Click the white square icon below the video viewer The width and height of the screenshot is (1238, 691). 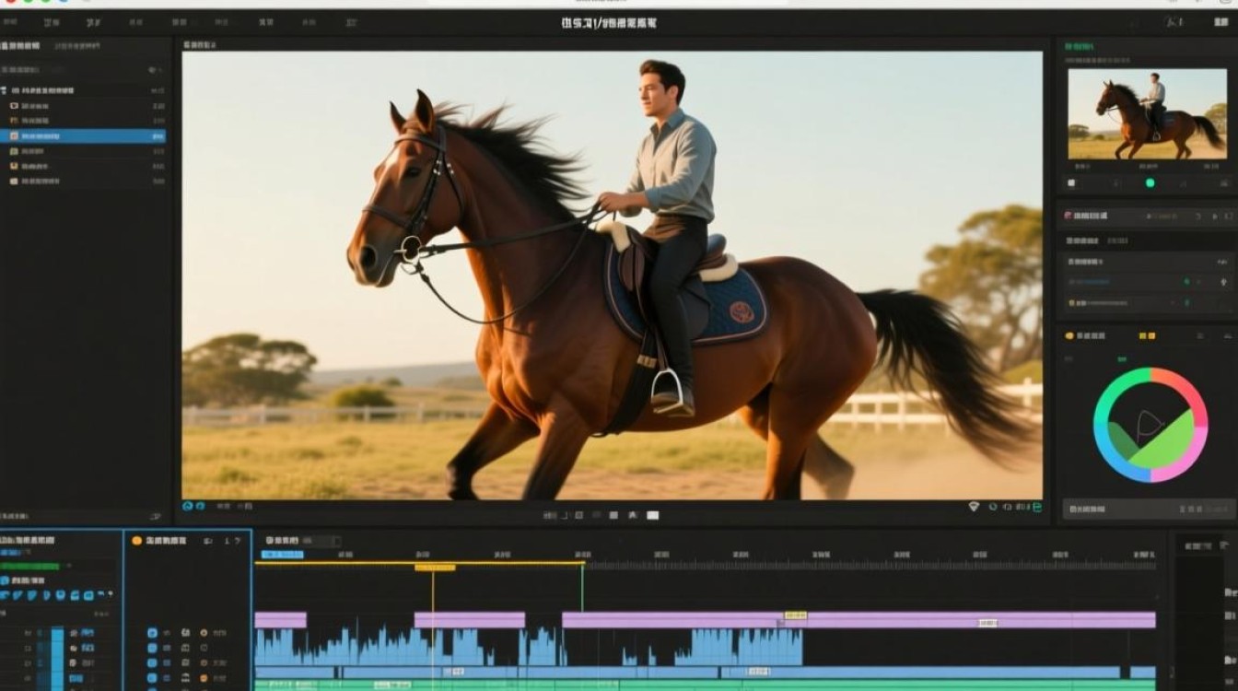(x=652, y=515)
